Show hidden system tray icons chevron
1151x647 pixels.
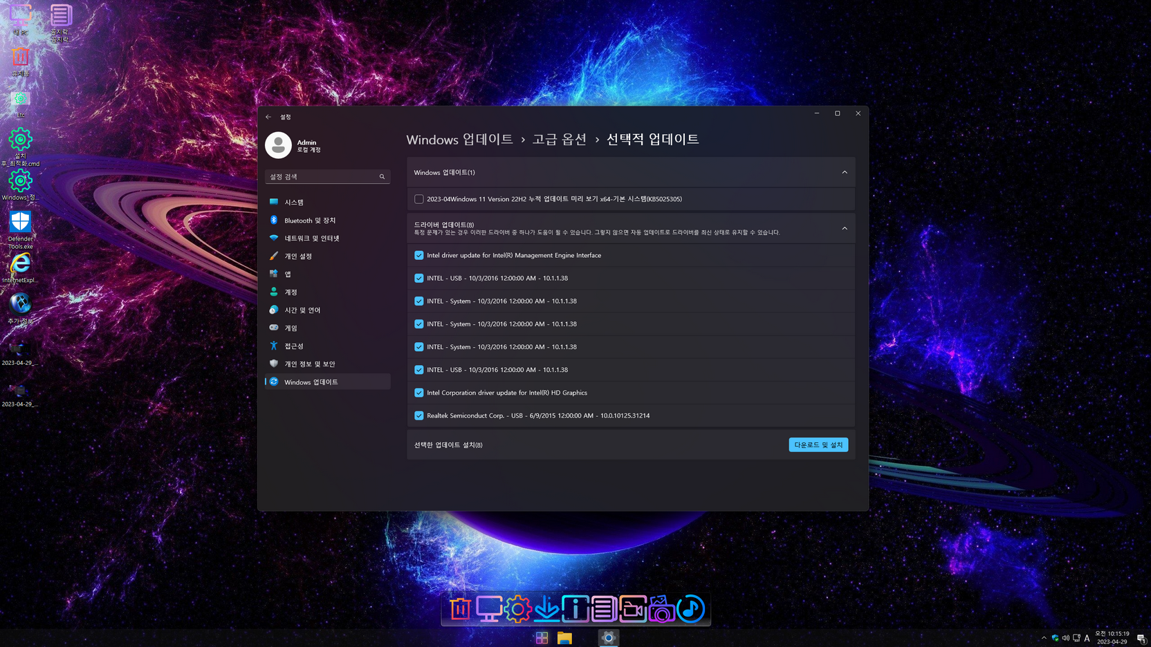(x=1044, y=638)
